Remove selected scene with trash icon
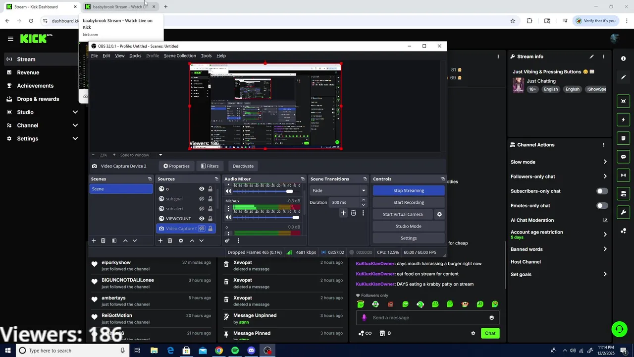634x357 pixels. [x=103, y=240]
